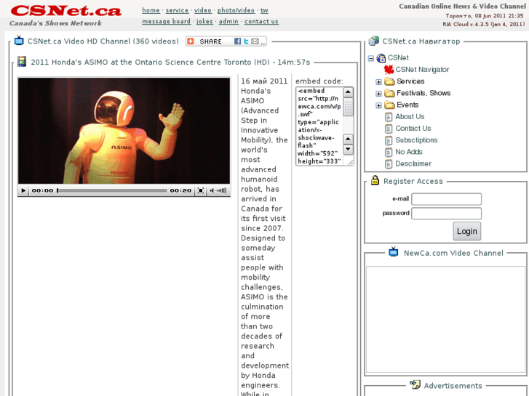Focus the password input field
Screen dimensions: 529x396
pyautogui.click(x=446, y=214)
